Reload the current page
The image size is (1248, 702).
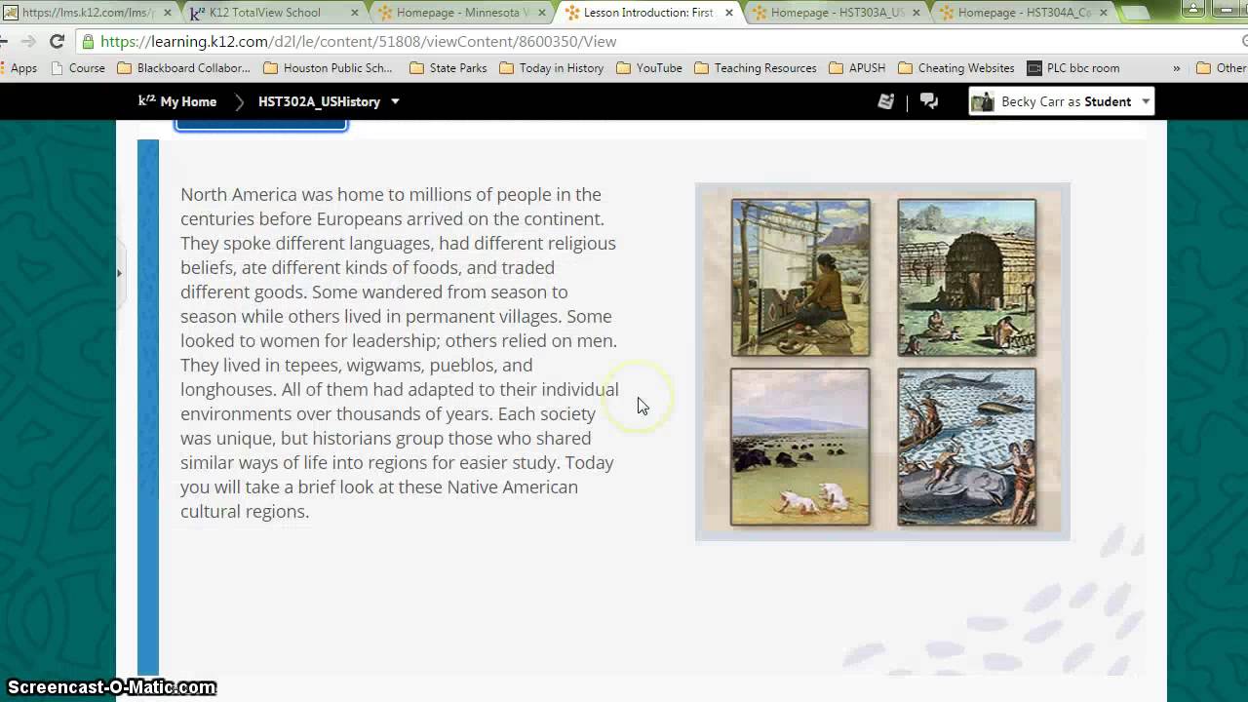tap(57, 42)
